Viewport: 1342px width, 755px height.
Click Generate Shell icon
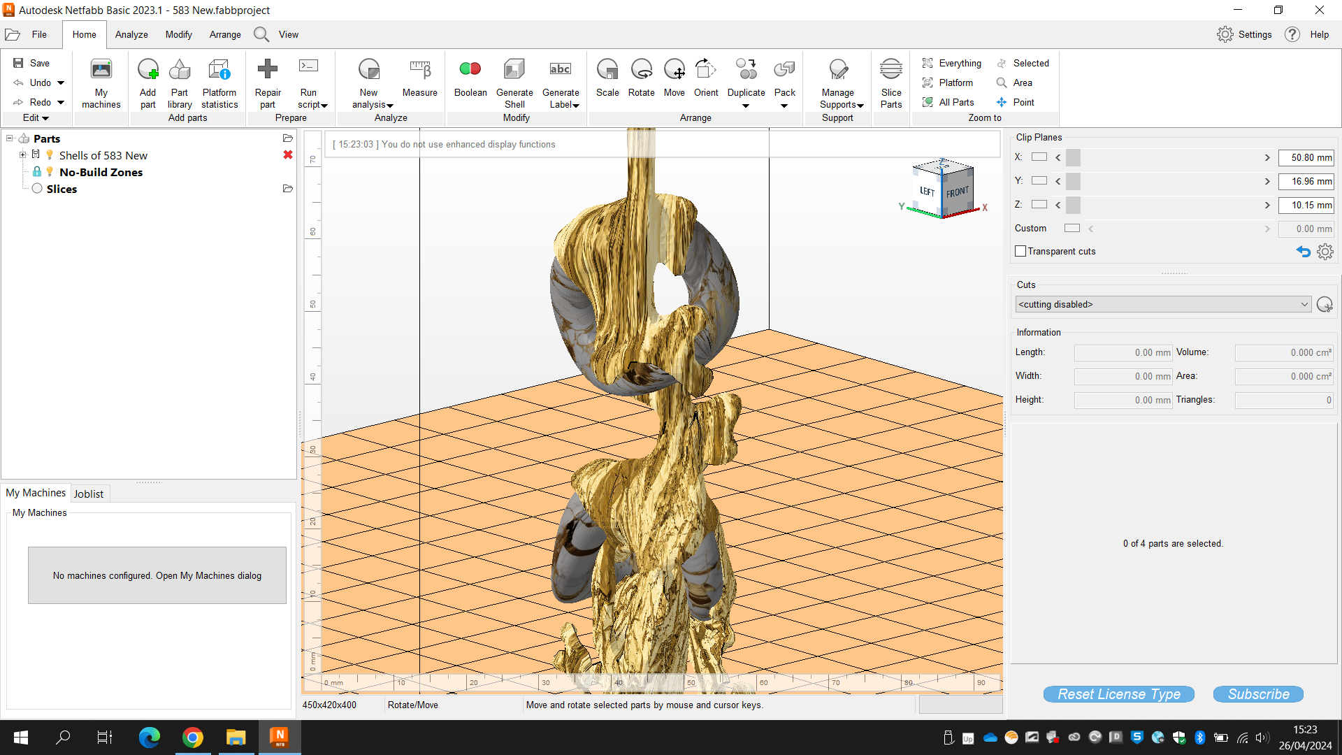click(x=514, y=69)
